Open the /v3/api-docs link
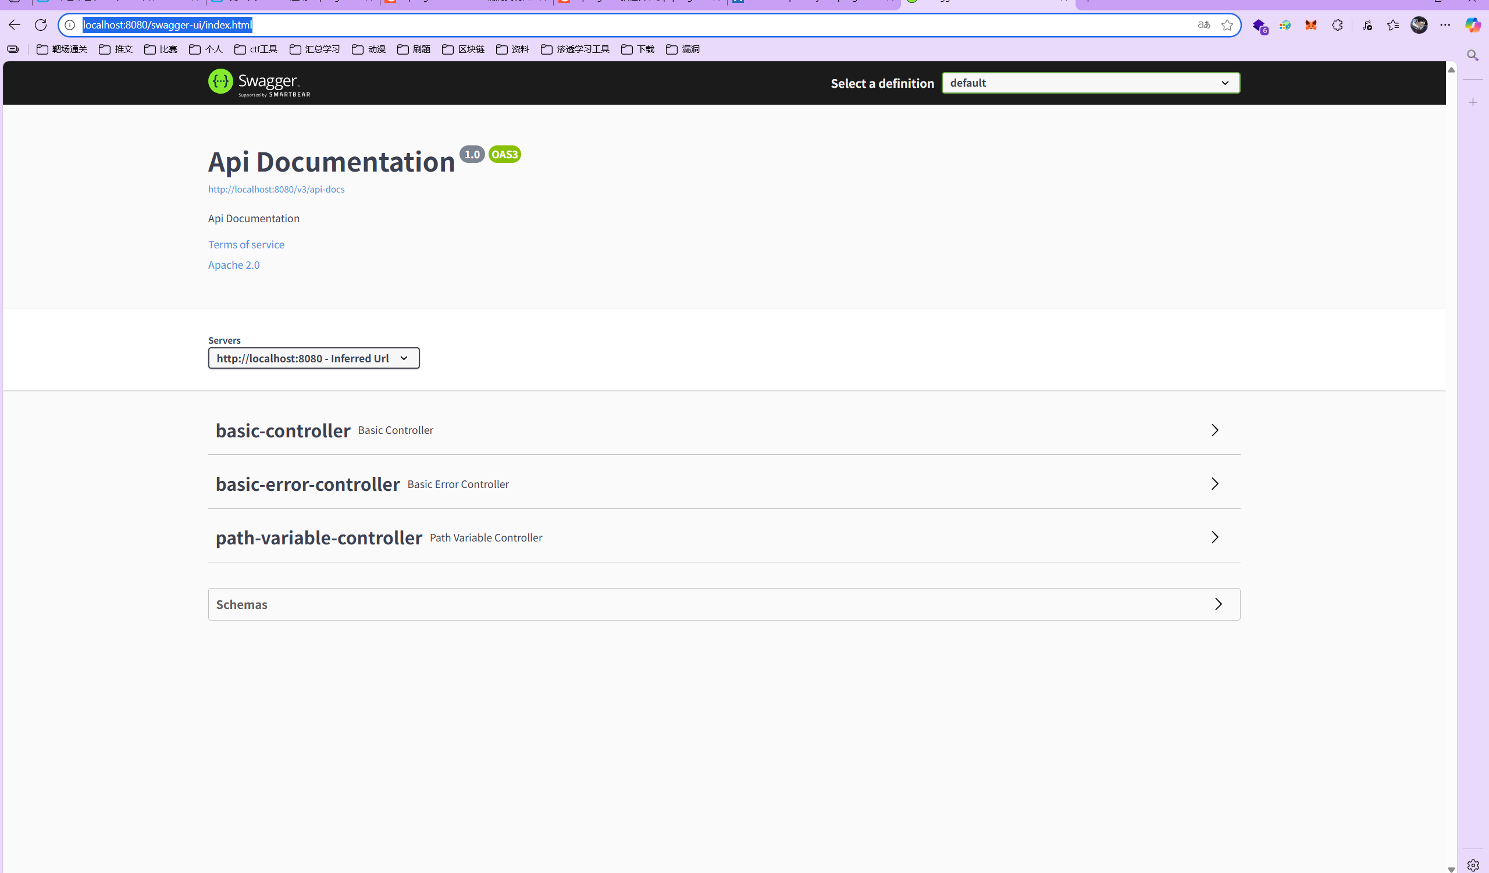The image size is (1489, 873). click(x=276, y=189)
